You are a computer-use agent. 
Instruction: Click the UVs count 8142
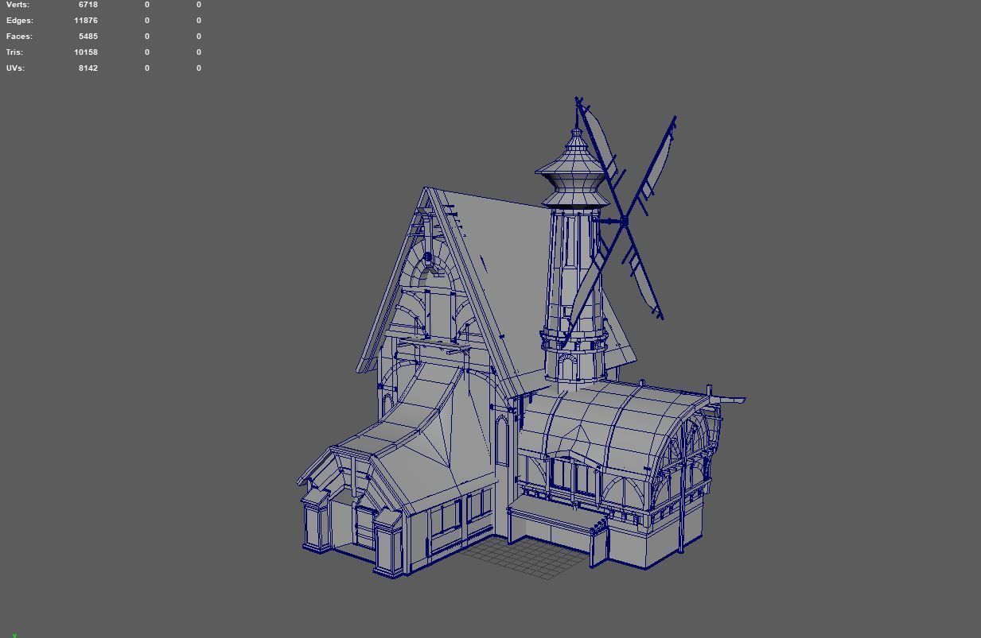click(x=88, y=68)
